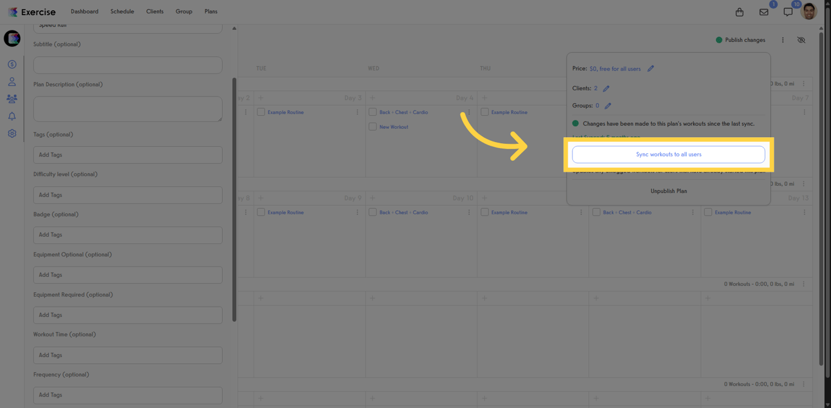Open the settings gear sidebar icon
Image resolution: width=831 pixels, height=408 pixels.
pyautogui.click(x=12, y=134)
